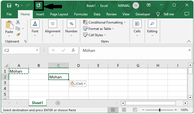Click the highlighted Repeat icon
This screenshot has width=194, height=114.
39,5
